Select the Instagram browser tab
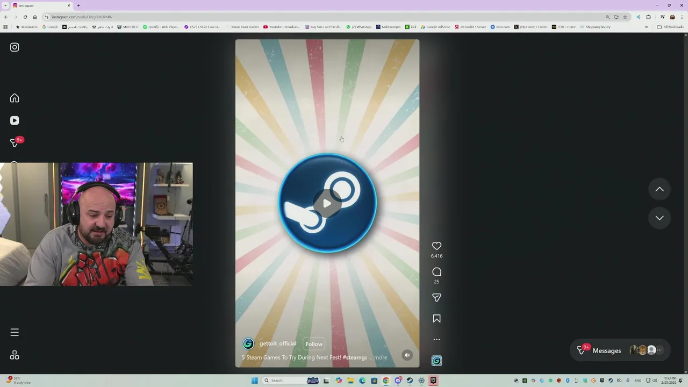 coord(42,5)
